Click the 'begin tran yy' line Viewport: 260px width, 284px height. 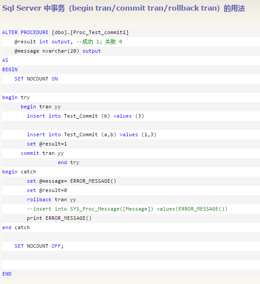pos(41,107)
